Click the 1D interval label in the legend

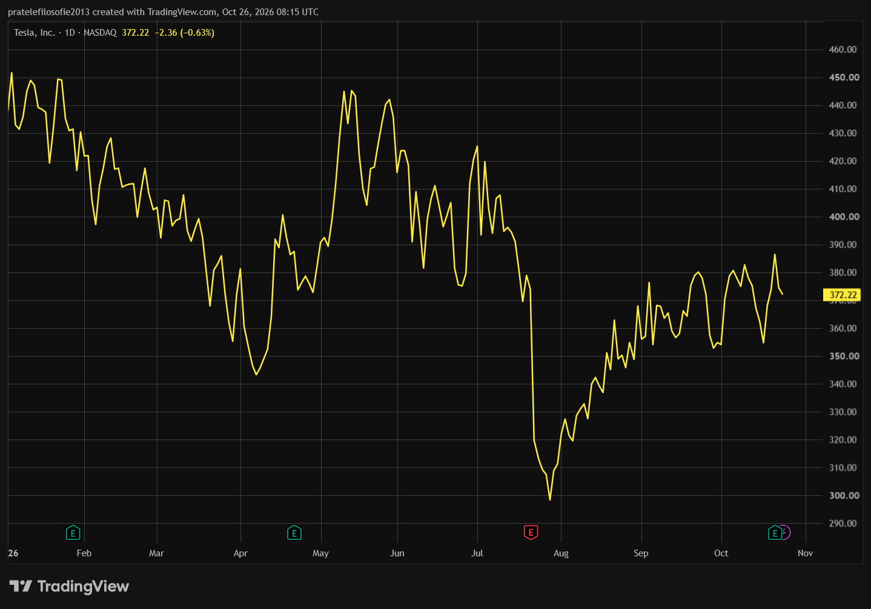(x=70, y=33)
